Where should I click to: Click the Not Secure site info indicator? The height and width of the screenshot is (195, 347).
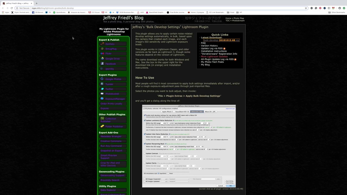pyautogui.click(x=23, y=8)
